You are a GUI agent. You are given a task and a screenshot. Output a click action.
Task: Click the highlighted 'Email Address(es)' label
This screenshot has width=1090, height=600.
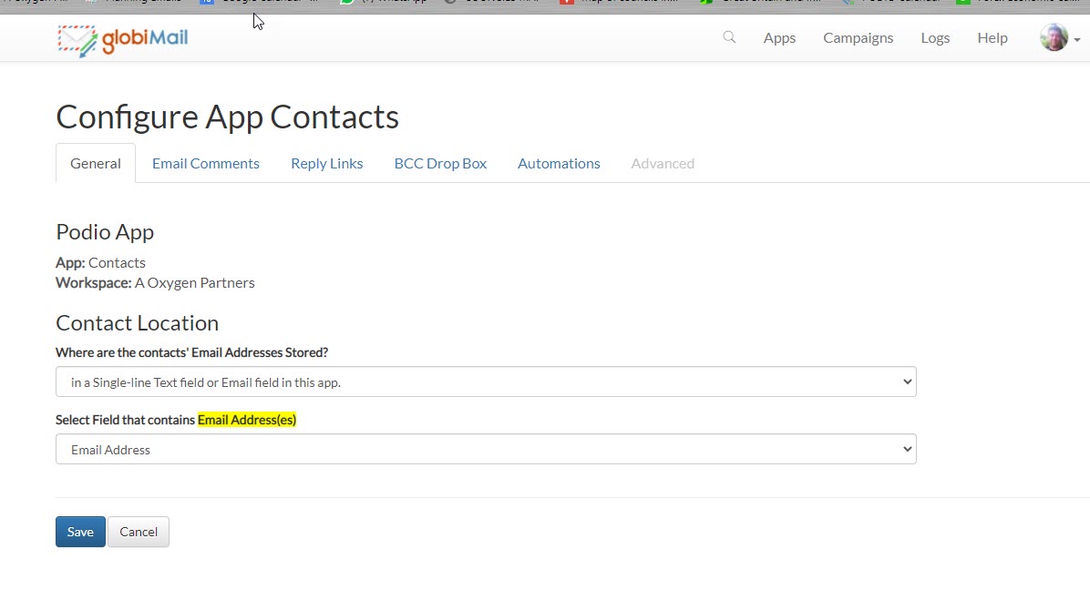(x=247, y=420)
